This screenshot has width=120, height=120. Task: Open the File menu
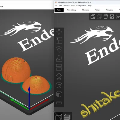tap(56, 6)
